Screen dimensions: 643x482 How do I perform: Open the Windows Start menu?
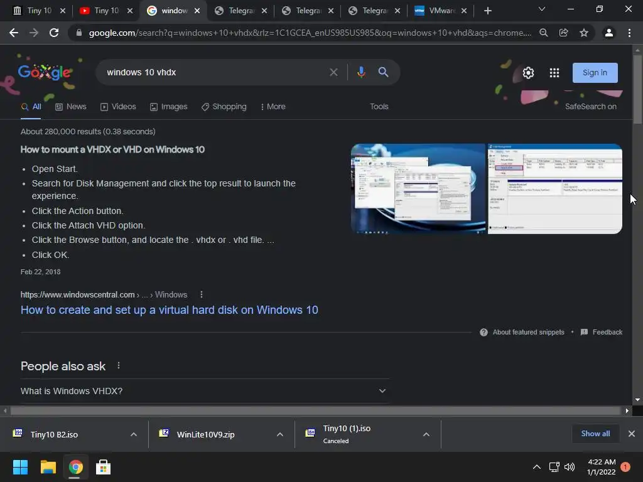[20, 467]
